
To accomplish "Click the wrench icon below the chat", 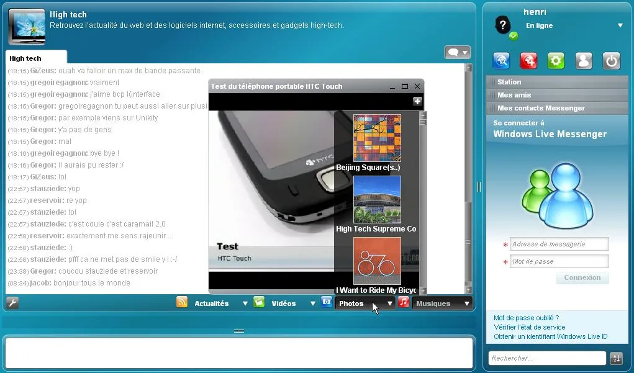I will pos(12,303).
